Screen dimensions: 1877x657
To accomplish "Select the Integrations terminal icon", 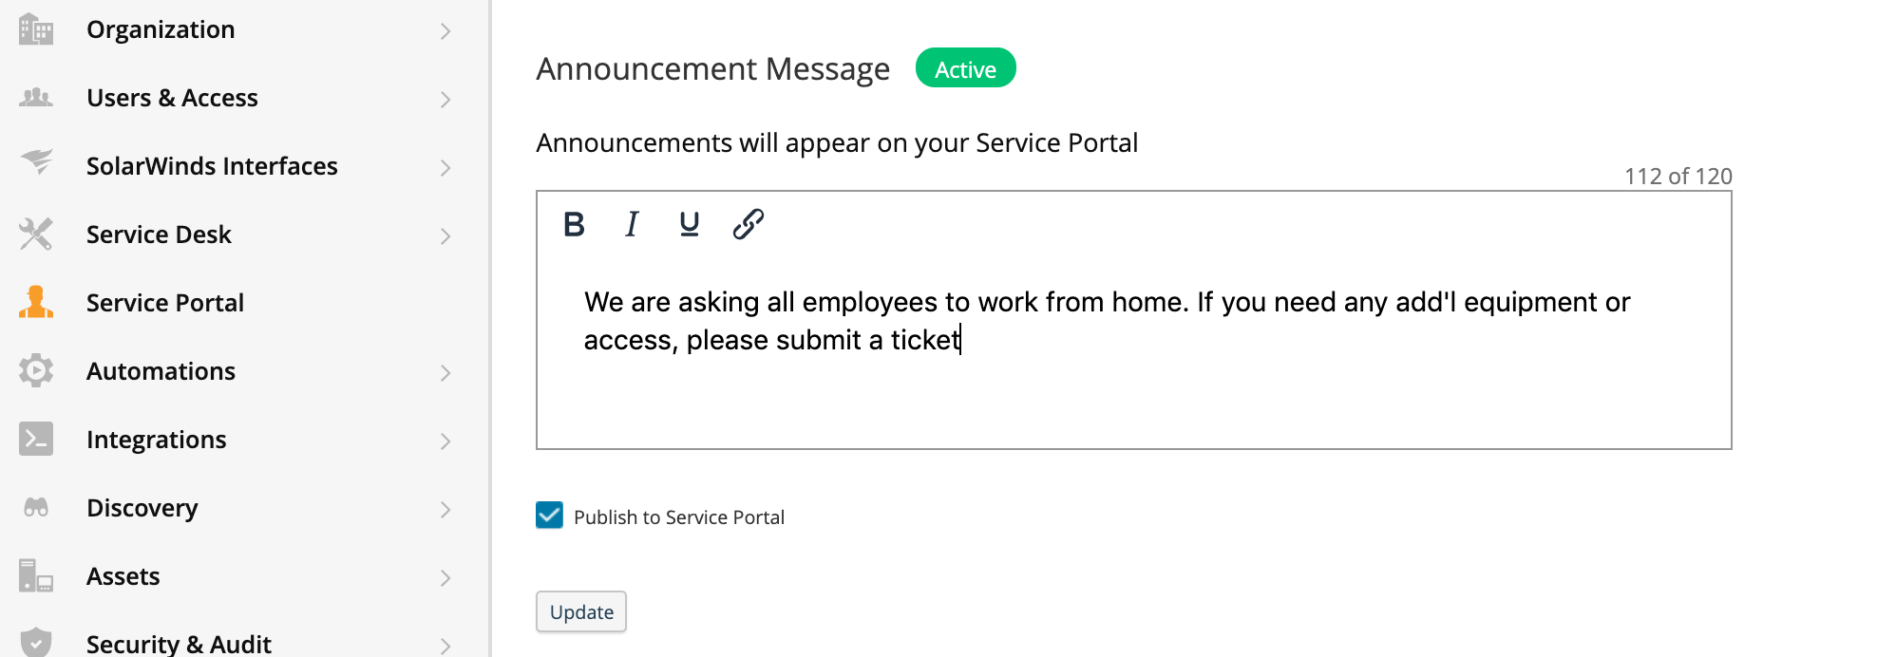I will point(35,440).
